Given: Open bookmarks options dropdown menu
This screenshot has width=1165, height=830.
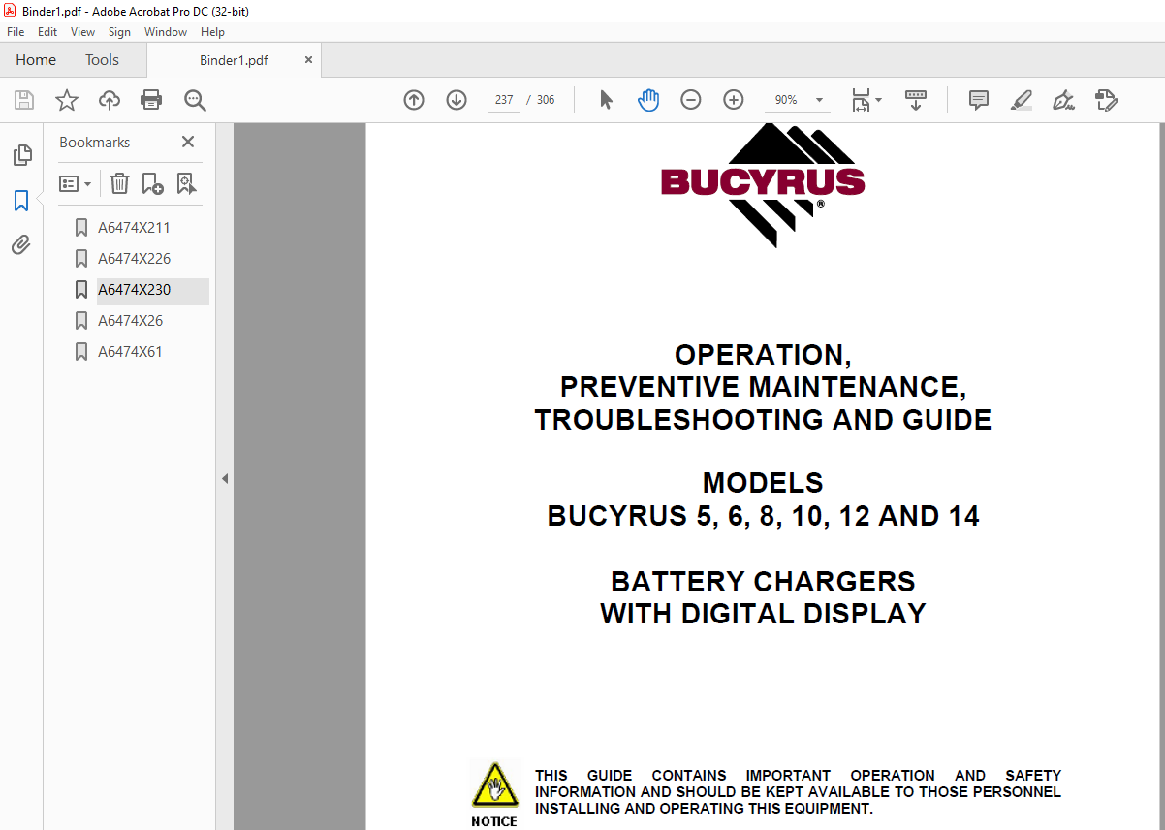Looking at the screenshot, I should 76,183.
